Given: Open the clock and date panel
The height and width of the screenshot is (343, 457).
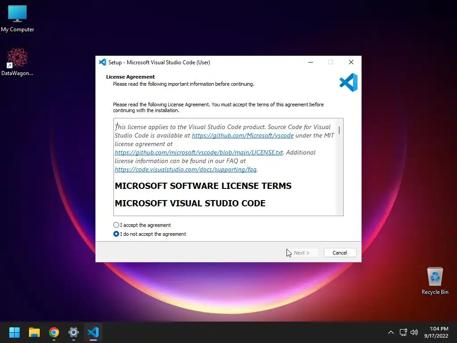Looking at the screenshot, I should (436, 332).
